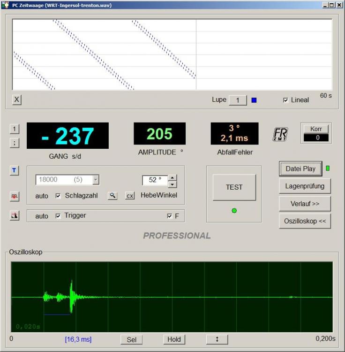This screenshot has height=352, width=345.
Task: Click the AMPLITUDE display showing 205
Action: (x=160, y=134)
